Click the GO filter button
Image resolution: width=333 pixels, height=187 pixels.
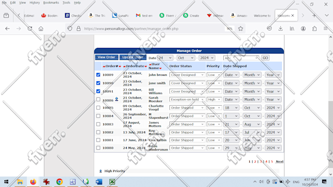click(265, 58)
